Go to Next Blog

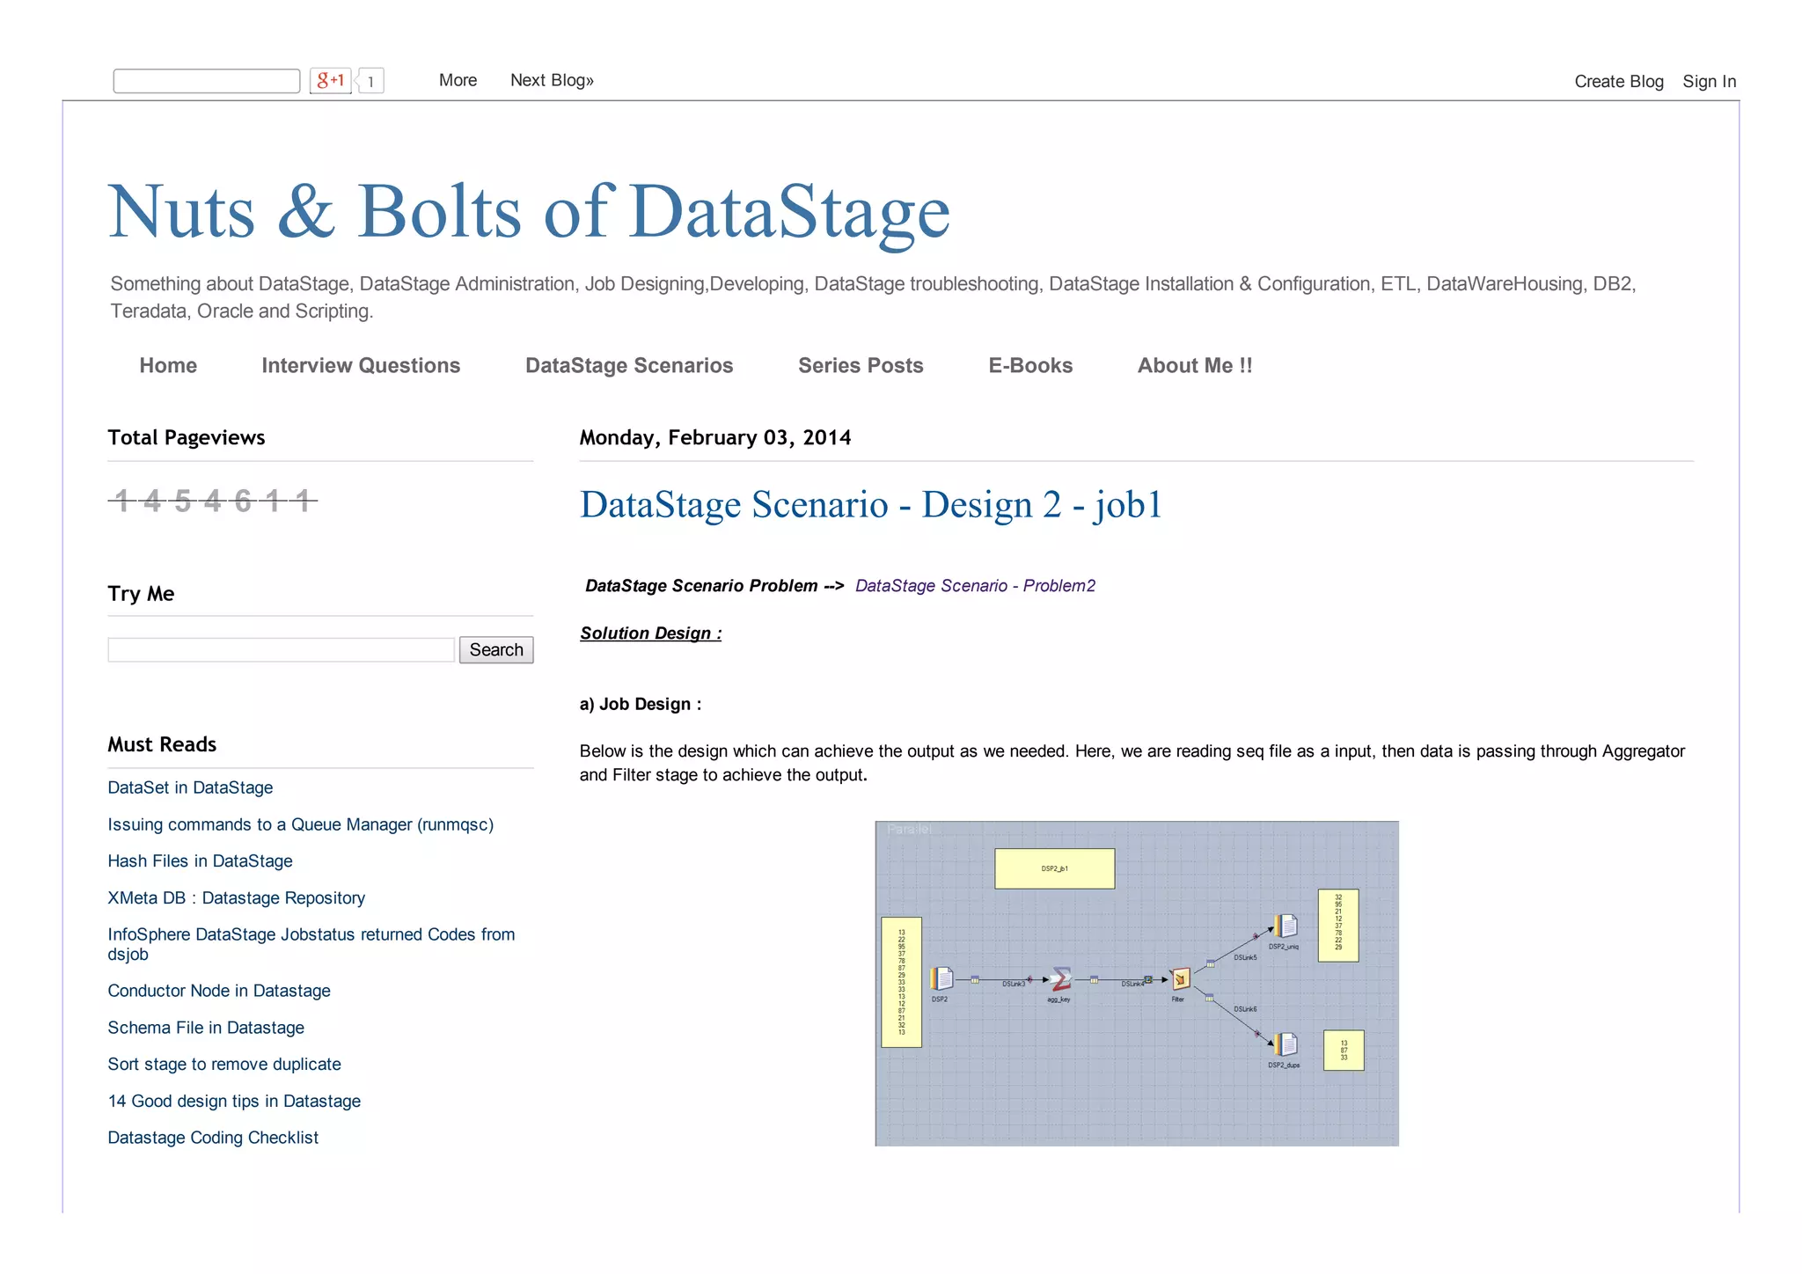(552, 80)
